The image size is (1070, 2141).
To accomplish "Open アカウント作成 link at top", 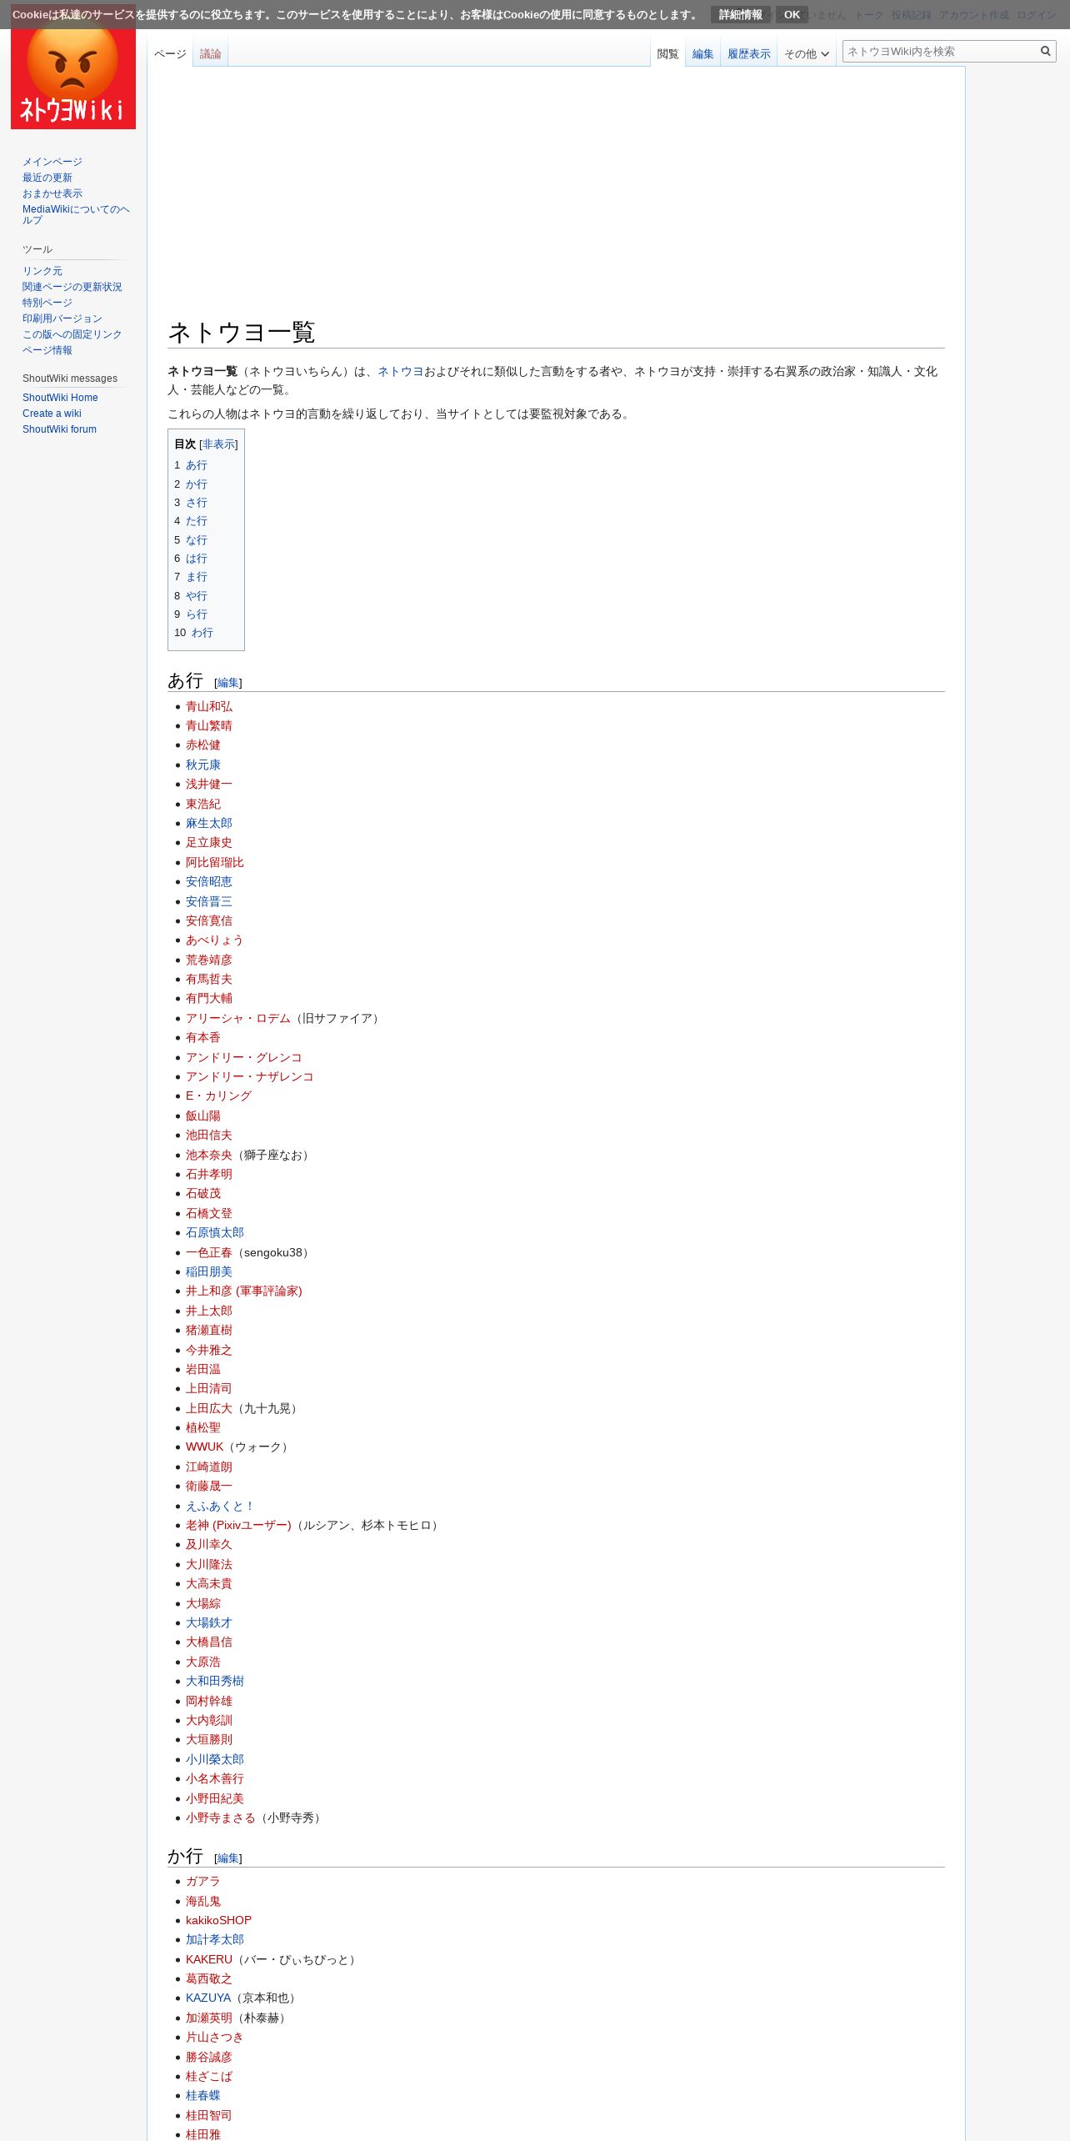I will tap(973, 15).
